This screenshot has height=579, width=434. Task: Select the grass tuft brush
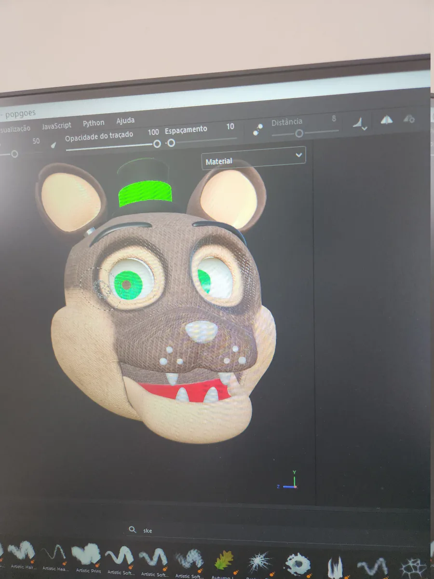click(x=335, y=566)
